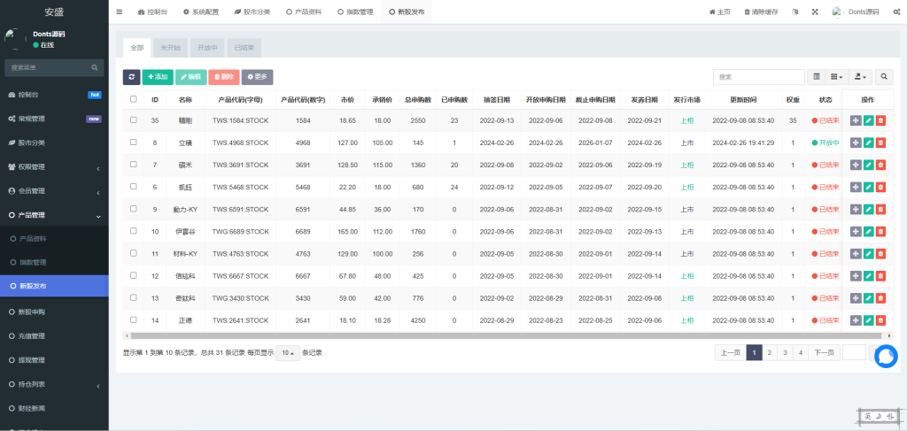Click the refresh table icon button
Screen dimensions: 907x431
131,77
